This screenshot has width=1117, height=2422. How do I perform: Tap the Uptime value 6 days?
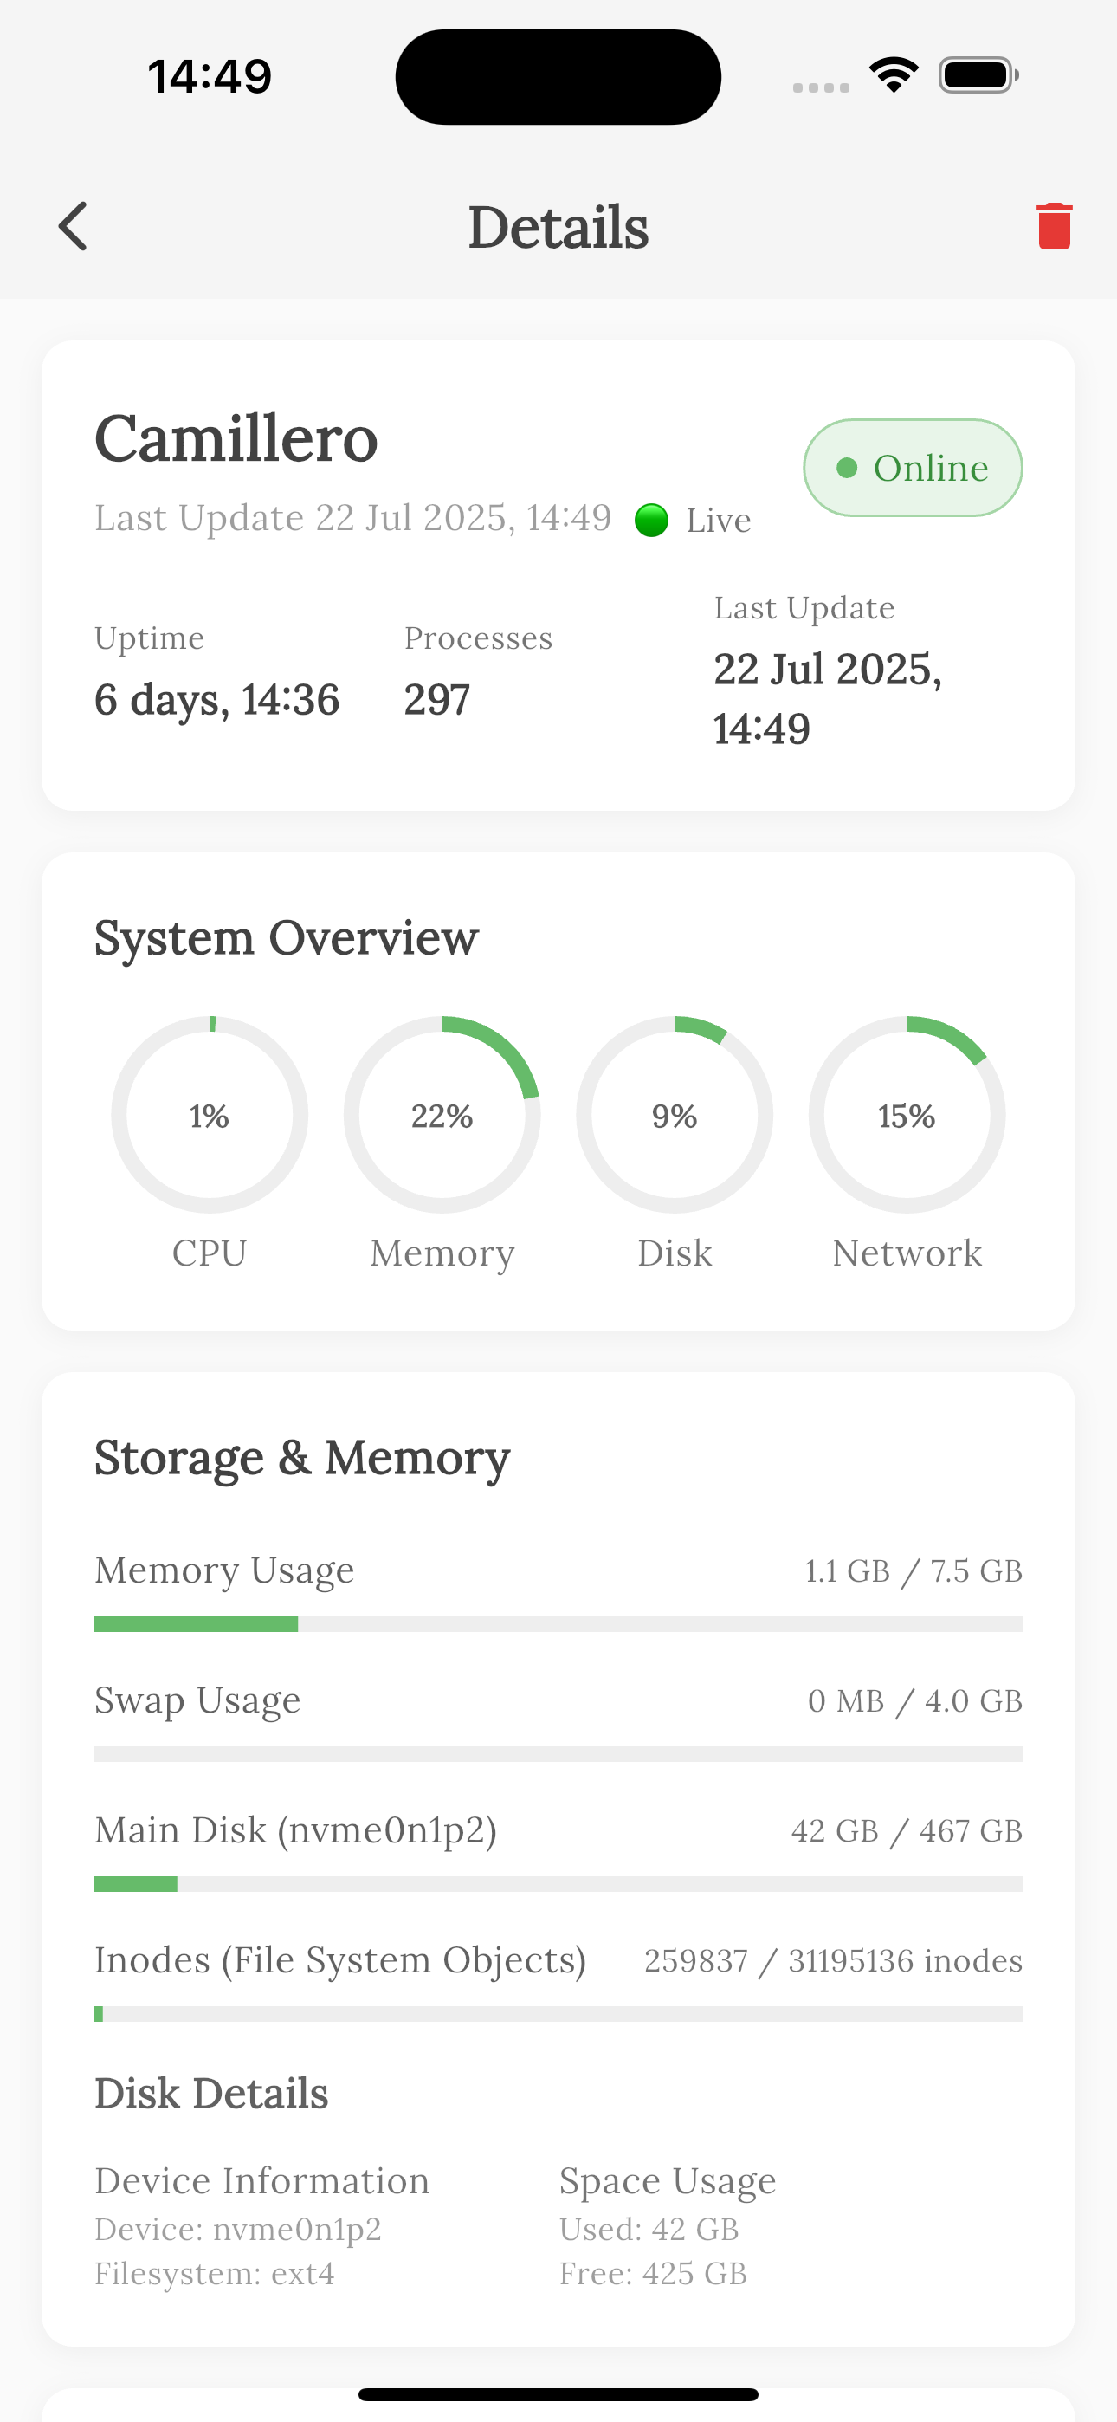216,700
